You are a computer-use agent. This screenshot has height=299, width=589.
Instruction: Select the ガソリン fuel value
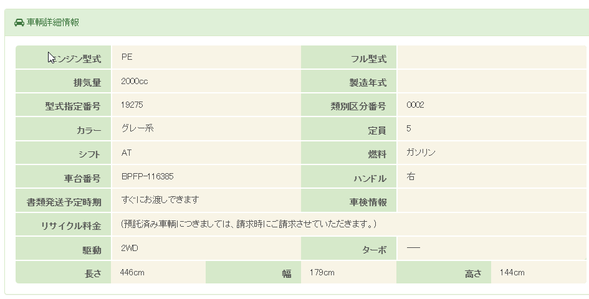421,153
